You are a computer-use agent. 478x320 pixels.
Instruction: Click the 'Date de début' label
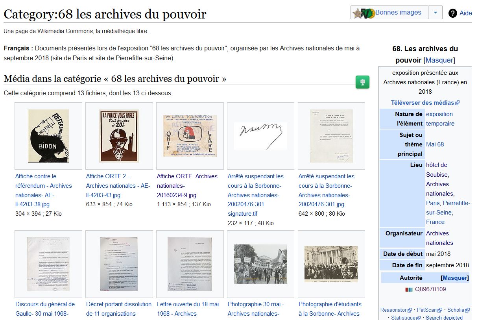pos(403,254)
